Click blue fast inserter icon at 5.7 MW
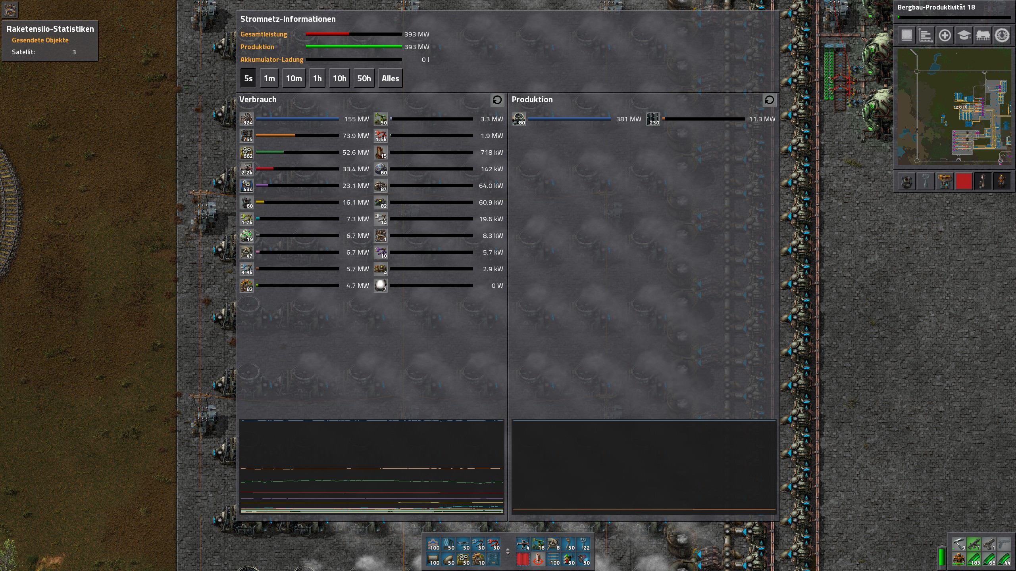 (246, 269)
